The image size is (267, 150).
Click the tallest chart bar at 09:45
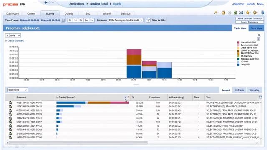click(x=134, y=64)
